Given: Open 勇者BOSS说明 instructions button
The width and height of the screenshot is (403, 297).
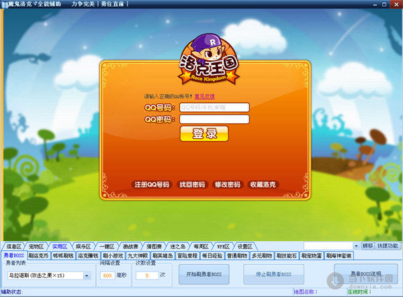Looking at the screenshot, I should pyautogui.click(x=366, y=274).
